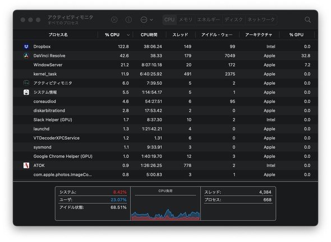Screen dimensions: 331x242
Task: Toggle the % CPU sort direction arrow
Action: pyautogui.click(x=128, y=35)
